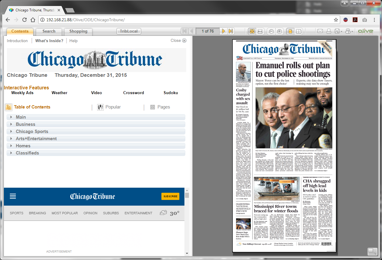The width and height of the screenshot is (382, 260).
Task: Click the print icon in toolbar
Action: coord(329,31)
